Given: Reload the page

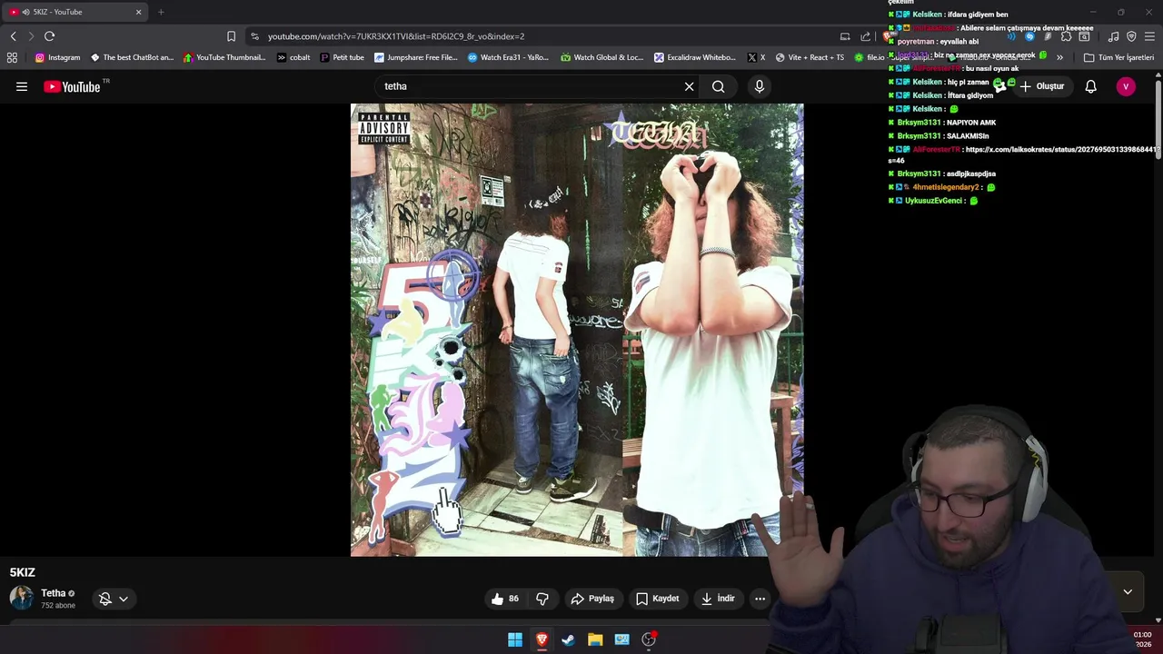Looking at the screenshot, I should pyautogui.click(x=49, y=36).
